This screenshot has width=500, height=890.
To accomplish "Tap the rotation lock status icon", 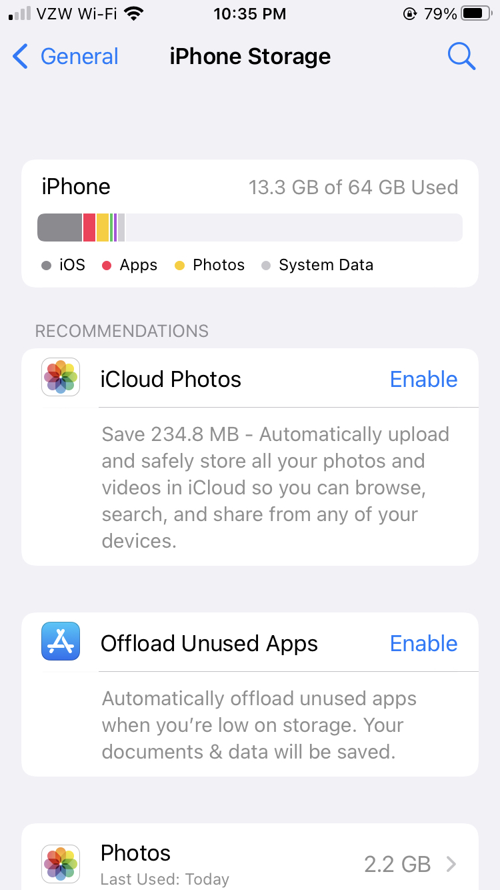I will 410,13.
